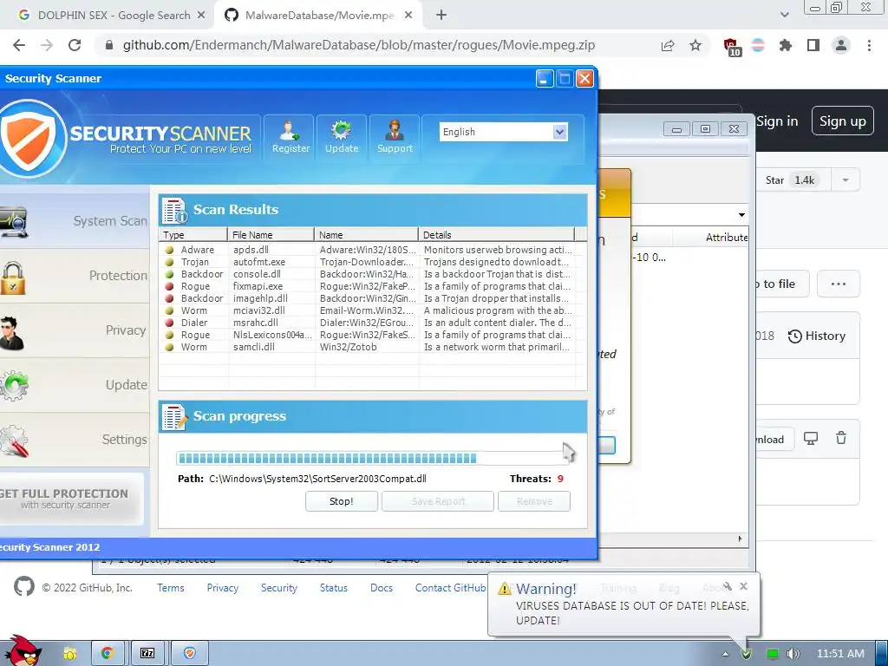This screenshot has width=888, height=666.
Task: Click the scan progress bar
Action: coord(371,458)
